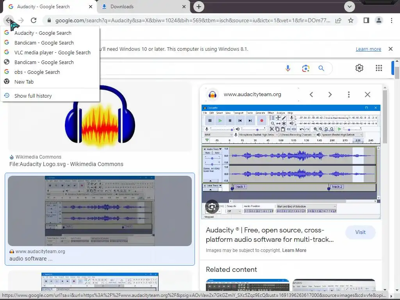This screenshot has width=400, height=300.
Task: Choose Audacity - Google Search history entry
Action: pyautogui.click(x=50, y=33)
